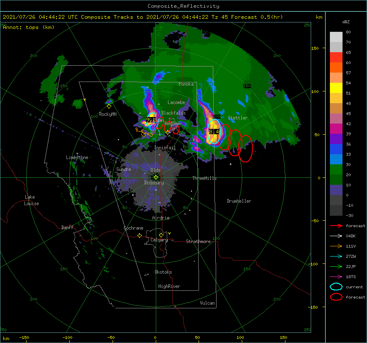367x343 pixels.
Task: Click the Vulcan city label
Action: click(x=207, y=303)
